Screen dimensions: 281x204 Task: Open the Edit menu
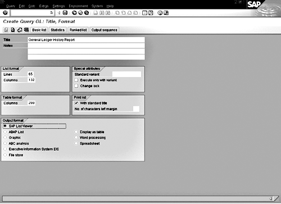[x=21, y=6]
